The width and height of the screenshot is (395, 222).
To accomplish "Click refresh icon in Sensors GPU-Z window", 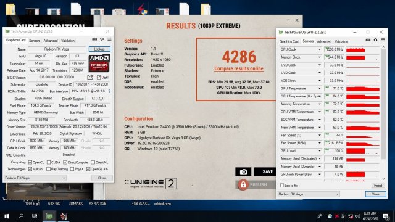I will point(375,40).
